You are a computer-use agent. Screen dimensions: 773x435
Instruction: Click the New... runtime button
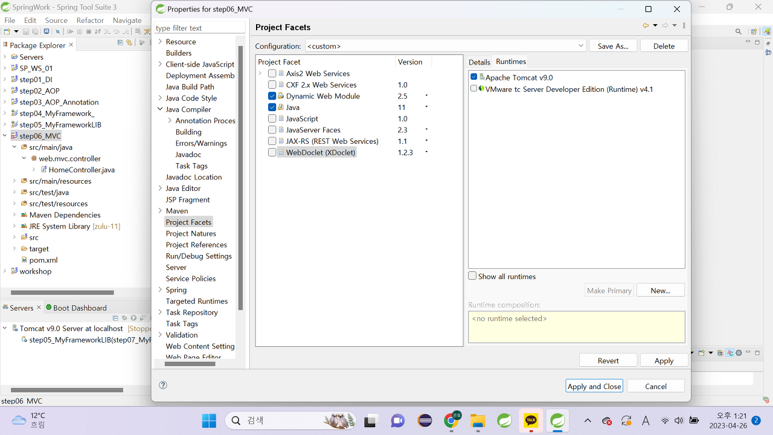coord(661,290)
